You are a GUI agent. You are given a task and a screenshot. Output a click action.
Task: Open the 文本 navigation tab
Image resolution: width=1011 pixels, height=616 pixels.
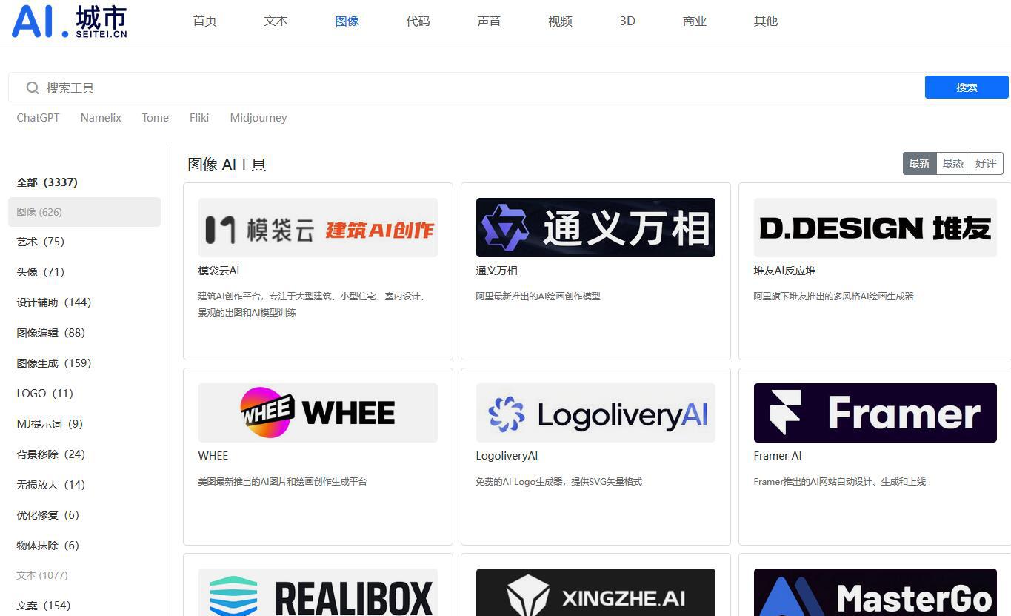276,21
